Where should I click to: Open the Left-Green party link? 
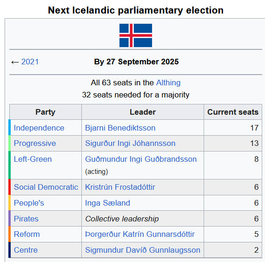(x=33, y=159)
